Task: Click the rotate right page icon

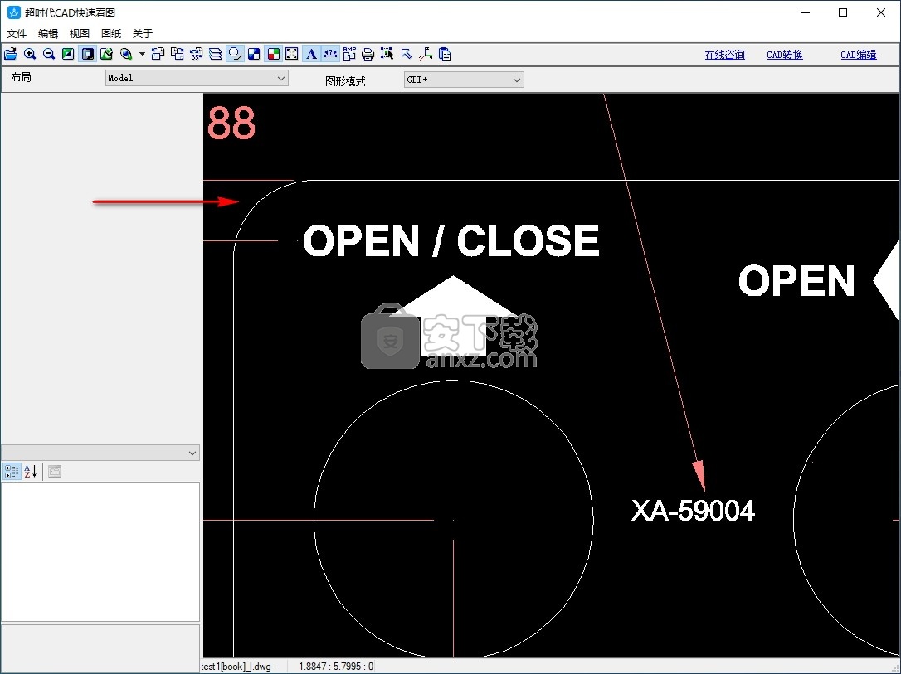Action: (178, 54)
